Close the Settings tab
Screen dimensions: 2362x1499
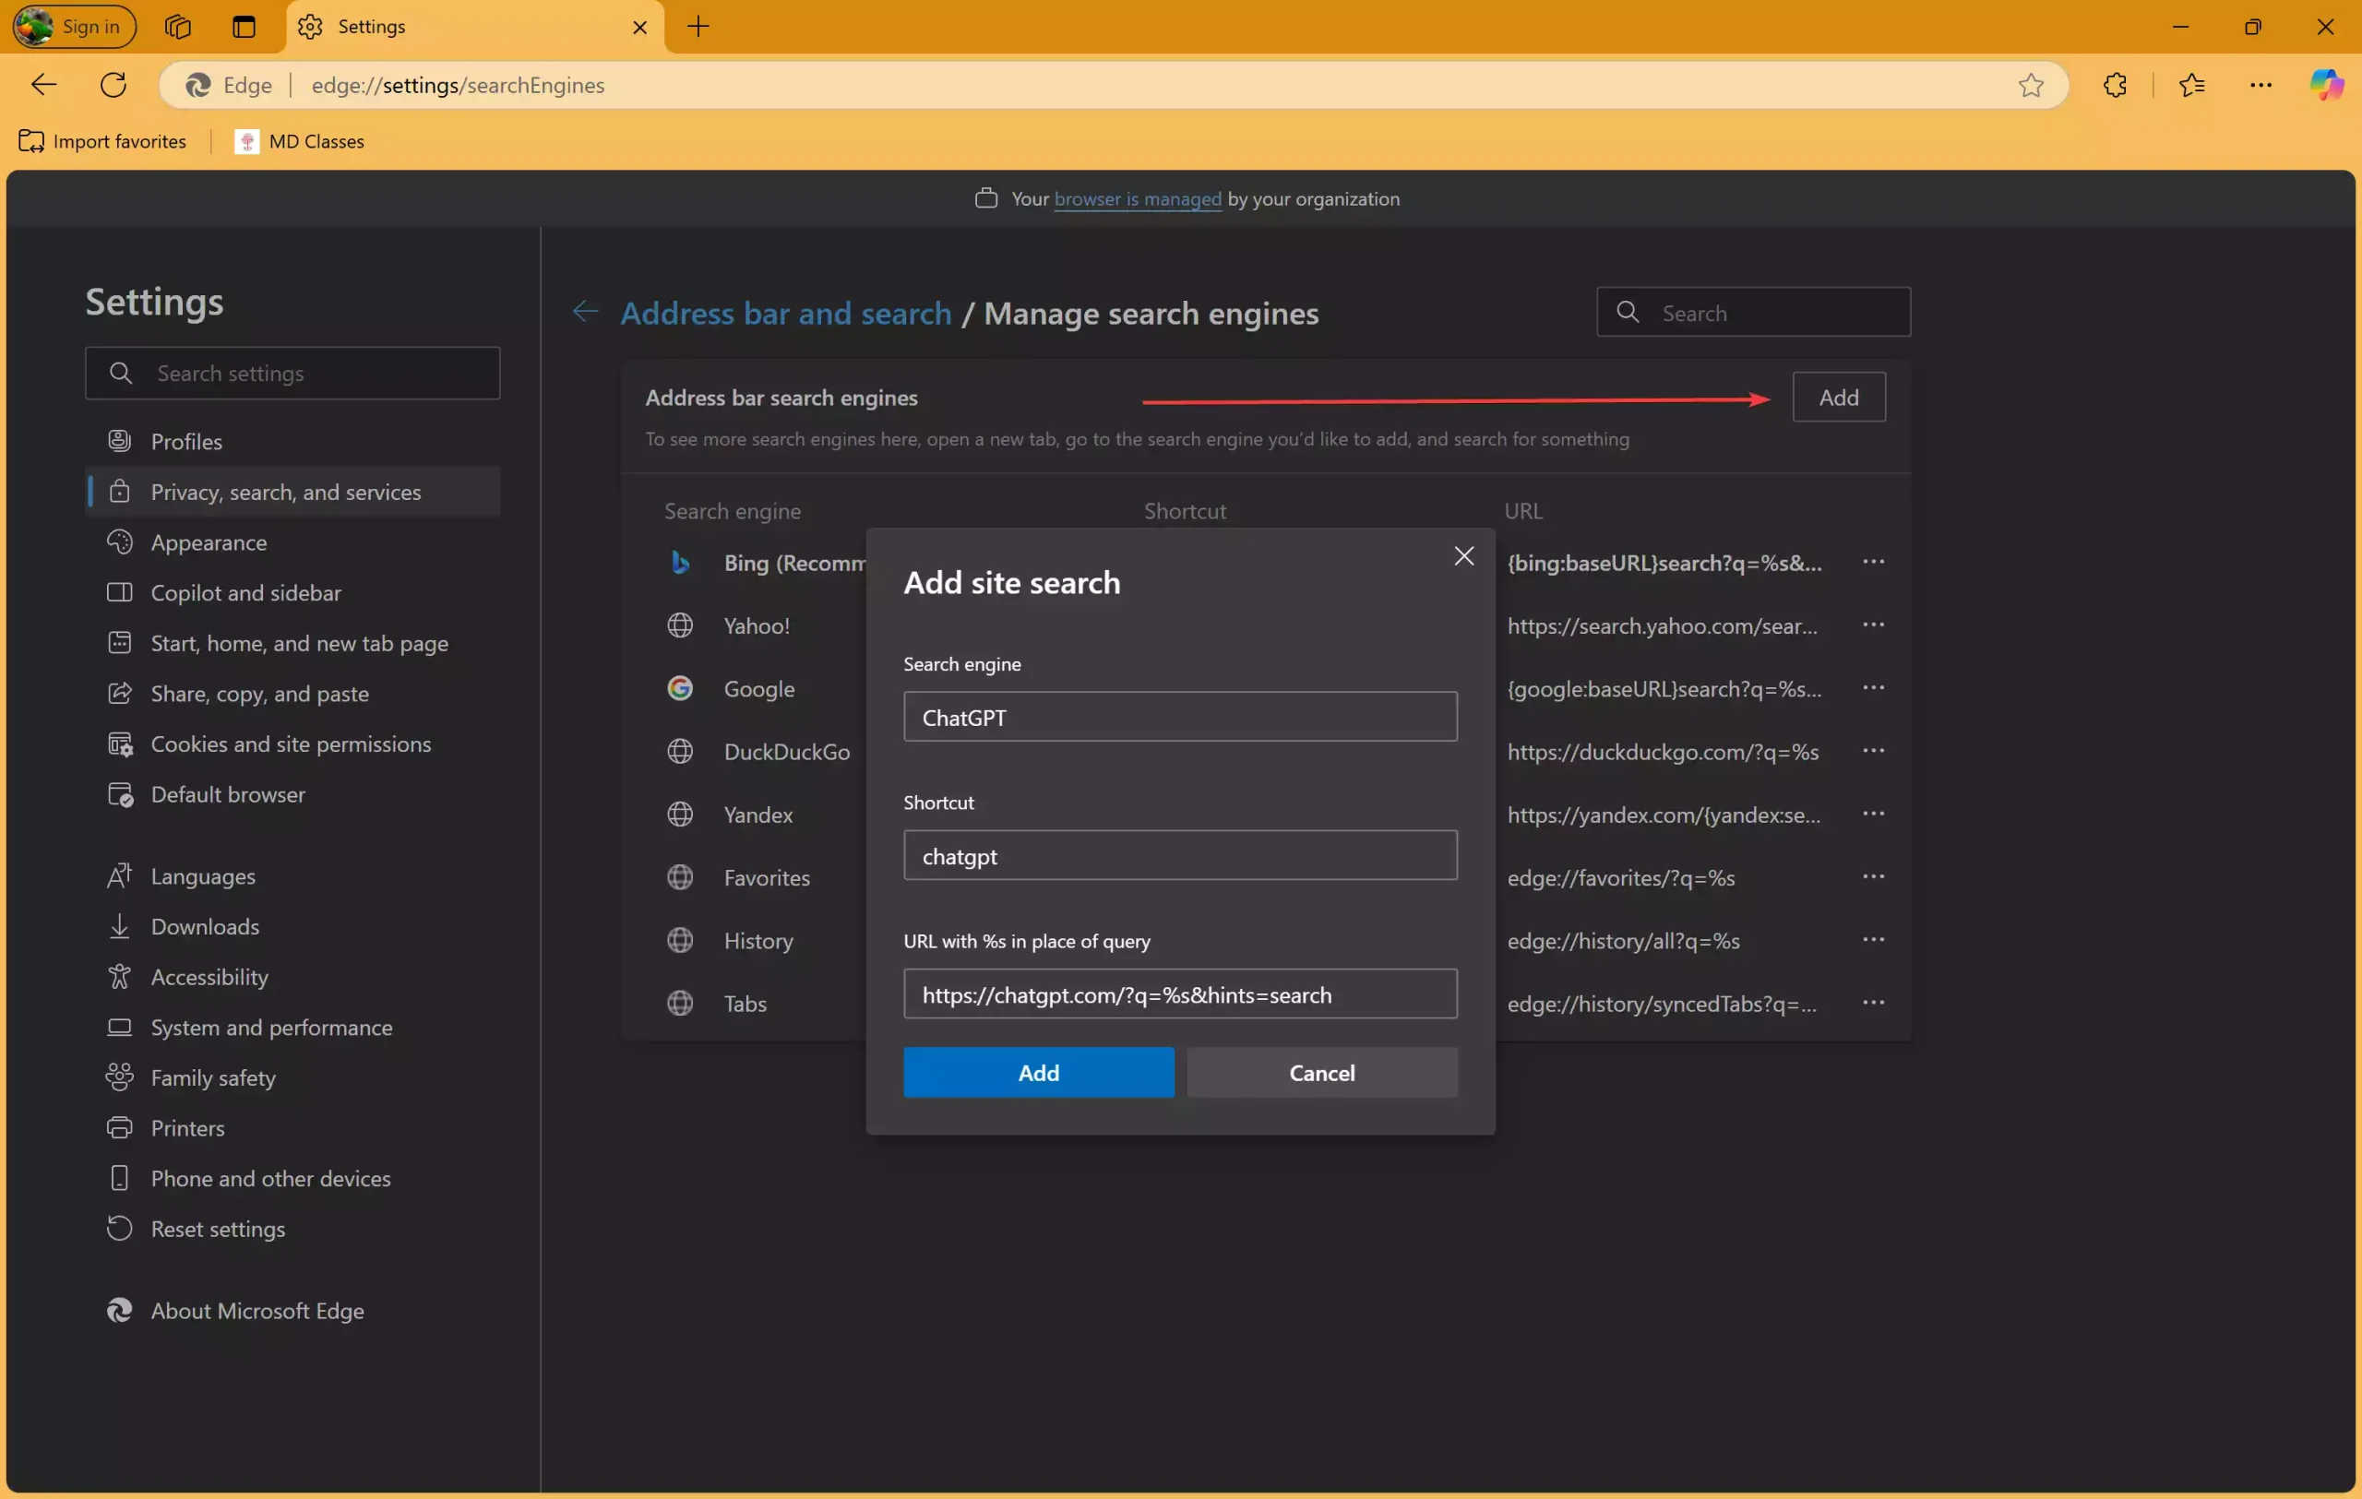click(640, 28)
